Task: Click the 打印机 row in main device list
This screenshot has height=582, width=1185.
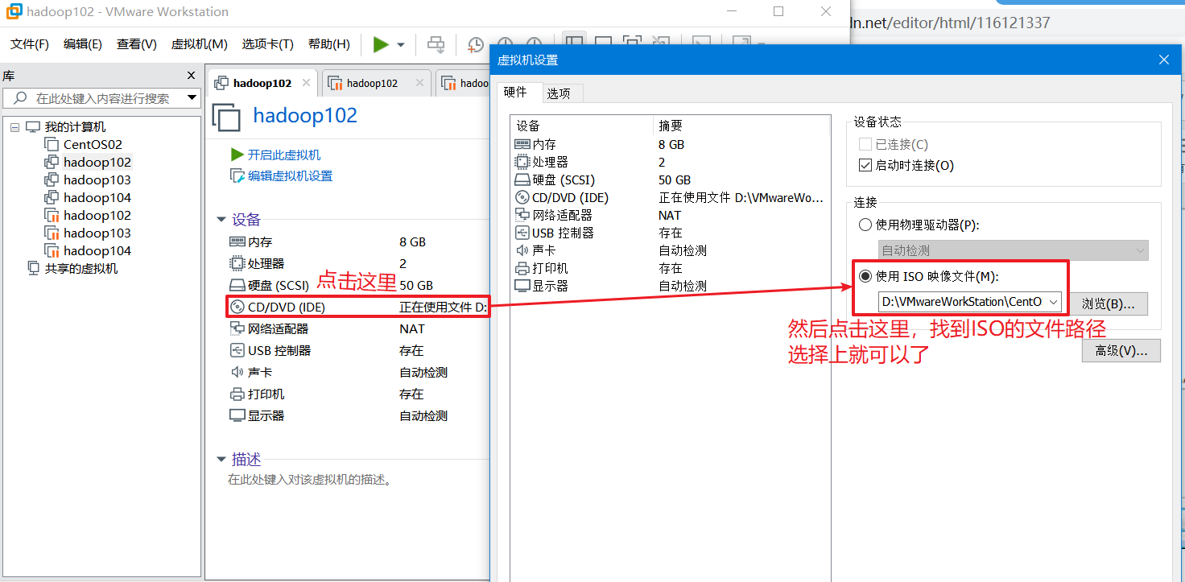Action: tap(357, 394)
